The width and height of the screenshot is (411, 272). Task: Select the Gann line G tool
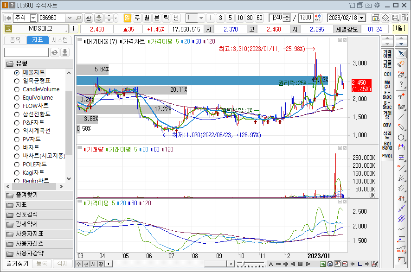point(401,168)
